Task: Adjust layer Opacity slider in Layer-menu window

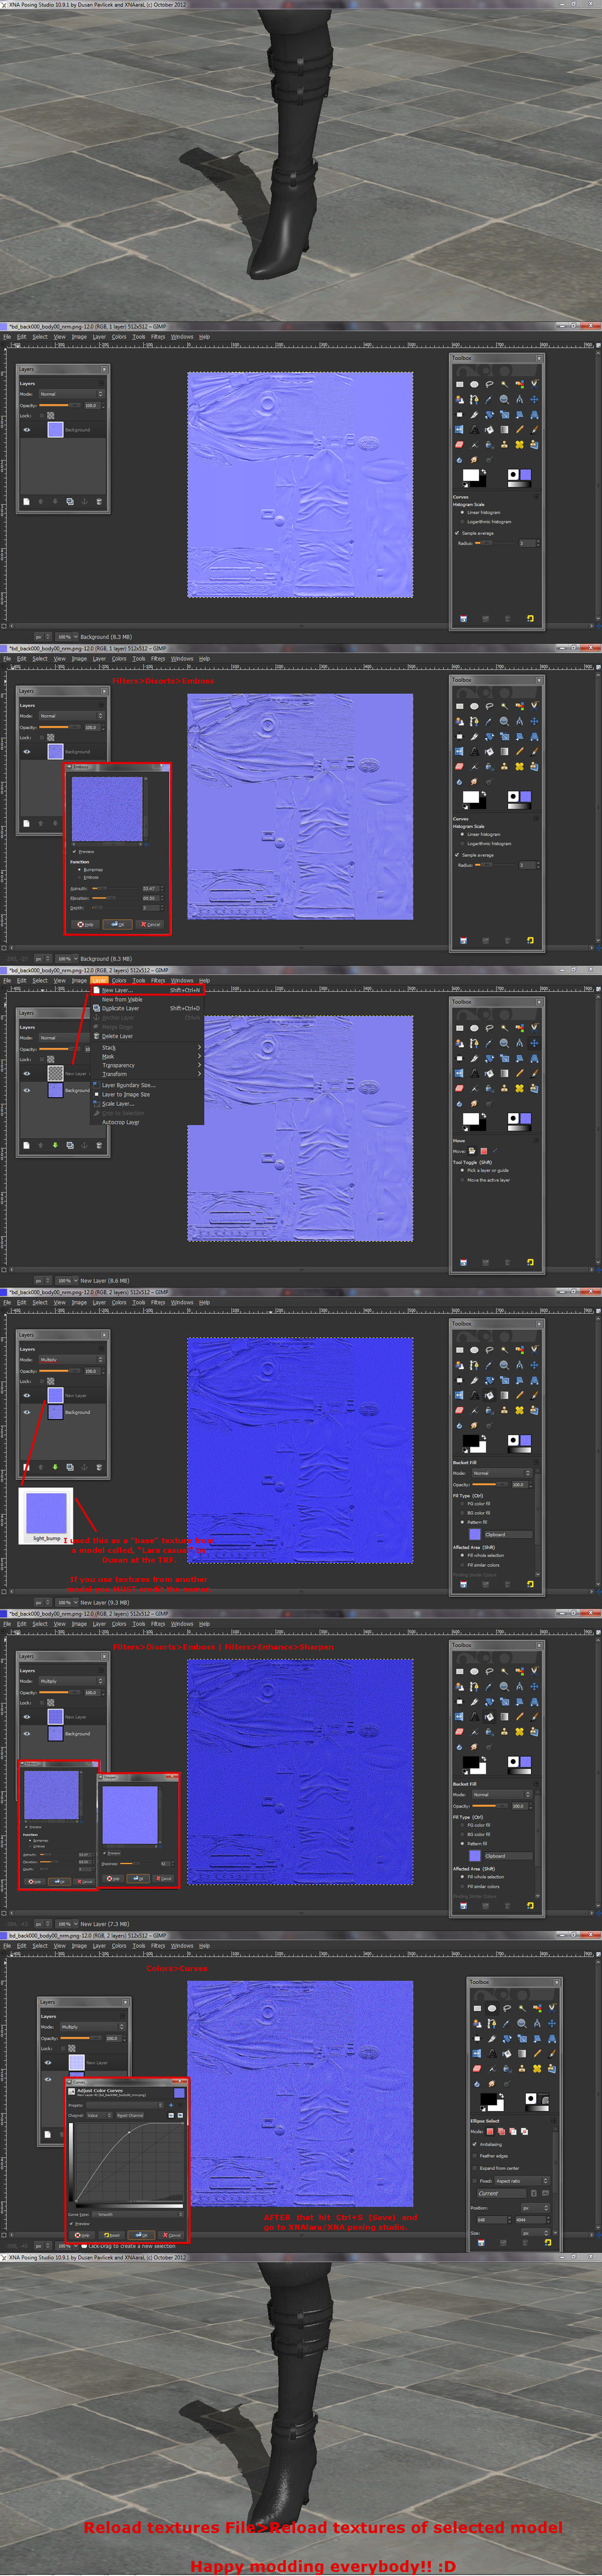Action: coord(60,1049)
